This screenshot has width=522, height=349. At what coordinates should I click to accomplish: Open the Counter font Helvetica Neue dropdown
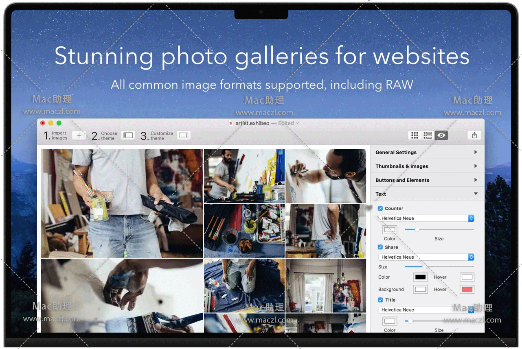point(426,218)
